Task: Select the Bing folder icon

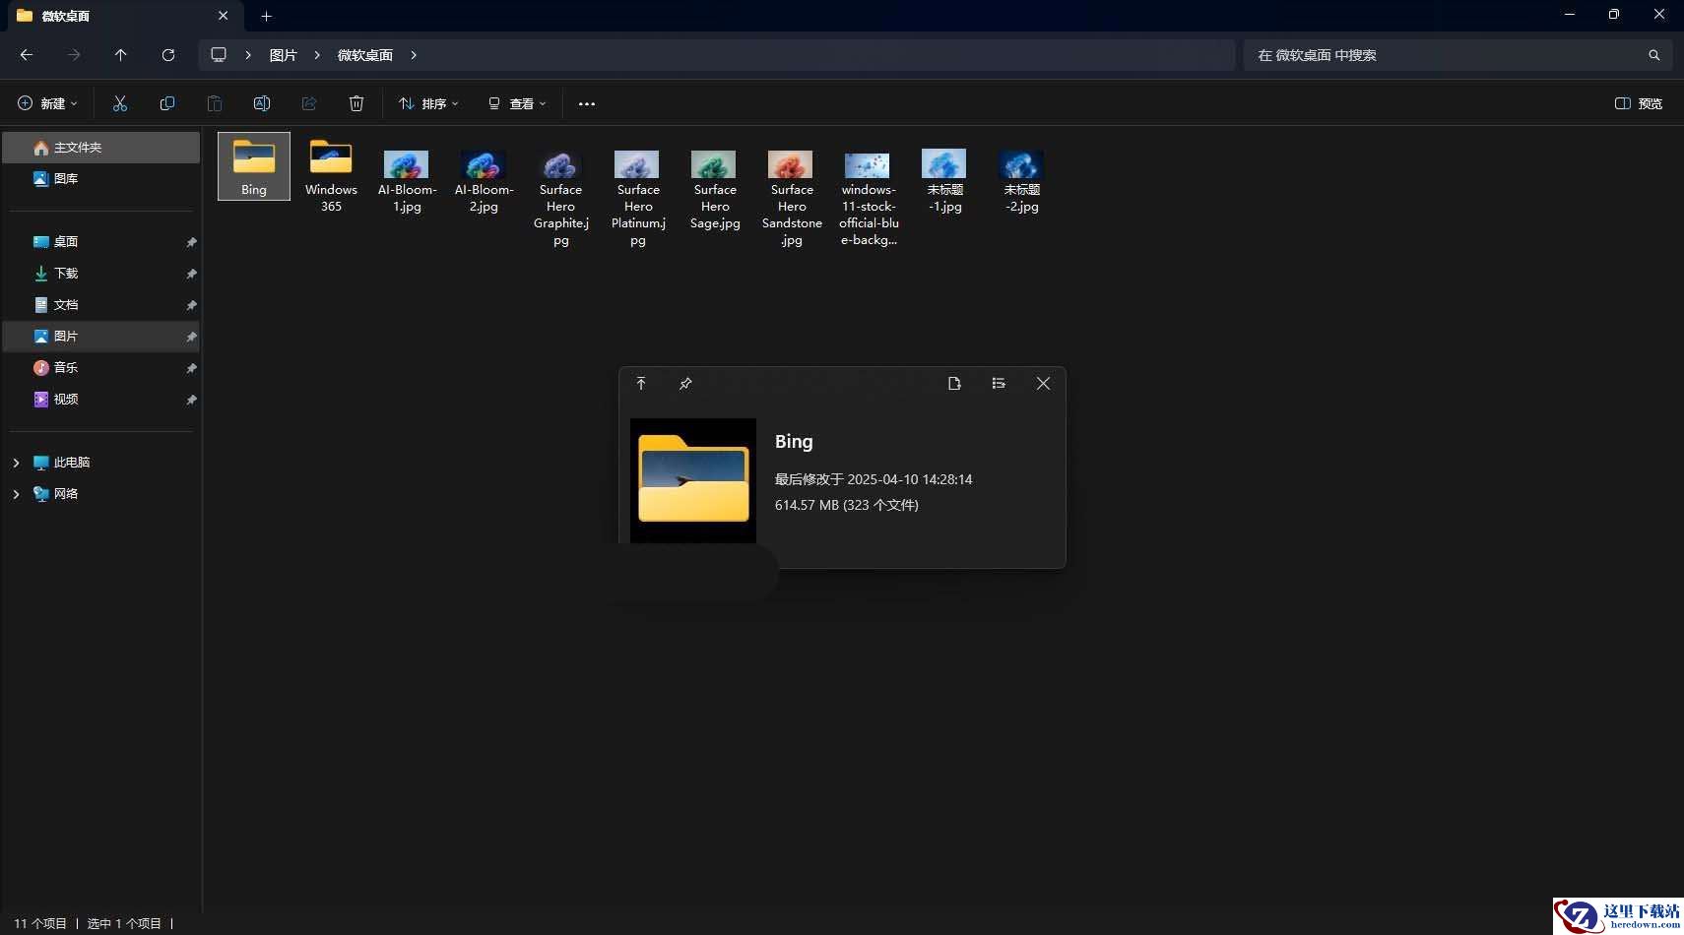Action: [254, 166]
